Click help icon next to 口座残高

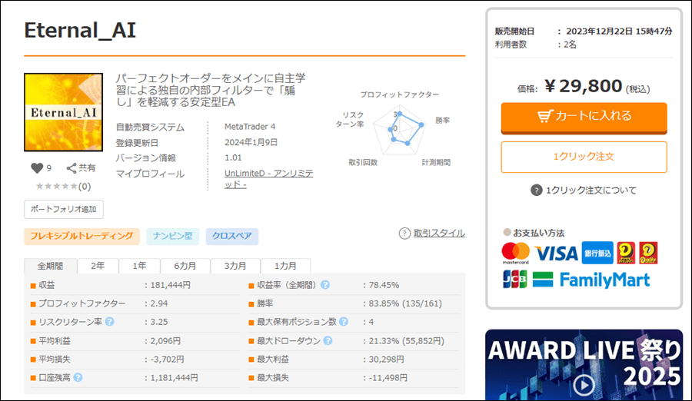(78, 377)
